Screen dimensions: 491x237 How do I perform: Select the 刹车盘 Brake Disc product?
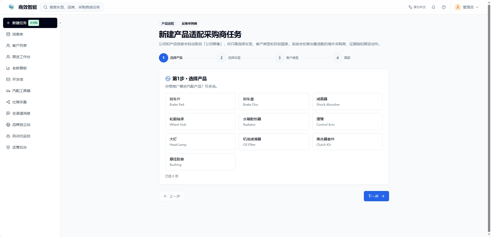coord(274,102)
